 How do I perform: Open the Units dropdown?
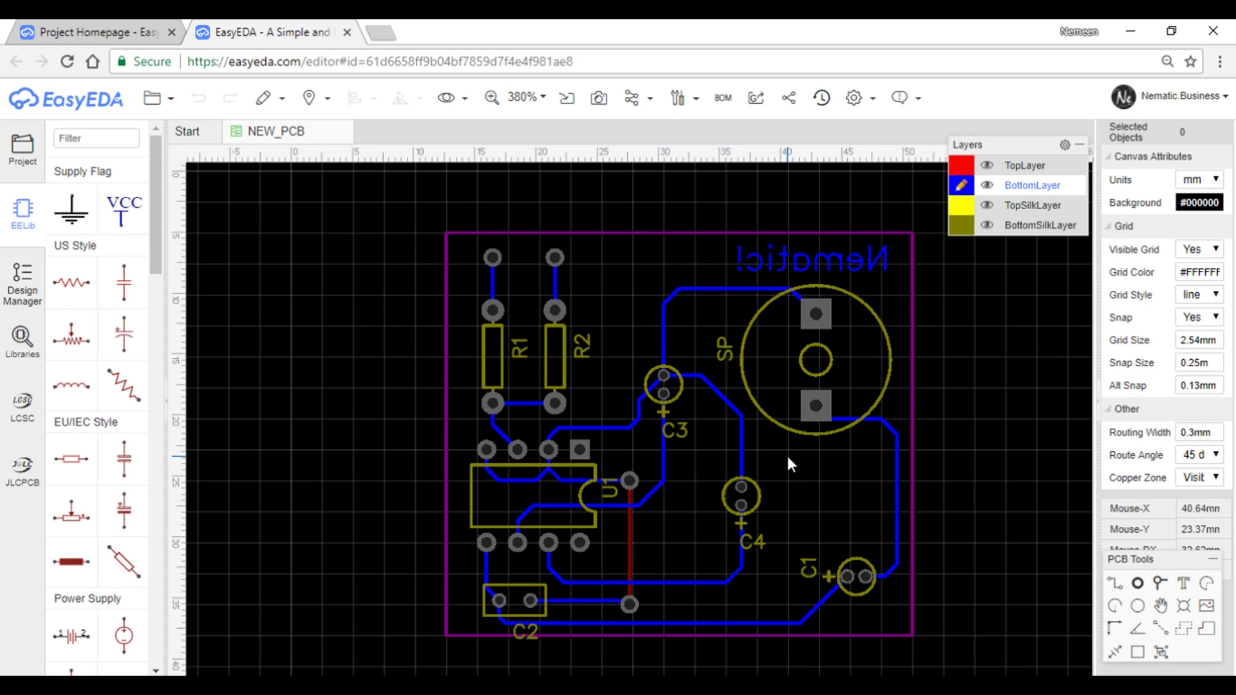[1199, 180]
